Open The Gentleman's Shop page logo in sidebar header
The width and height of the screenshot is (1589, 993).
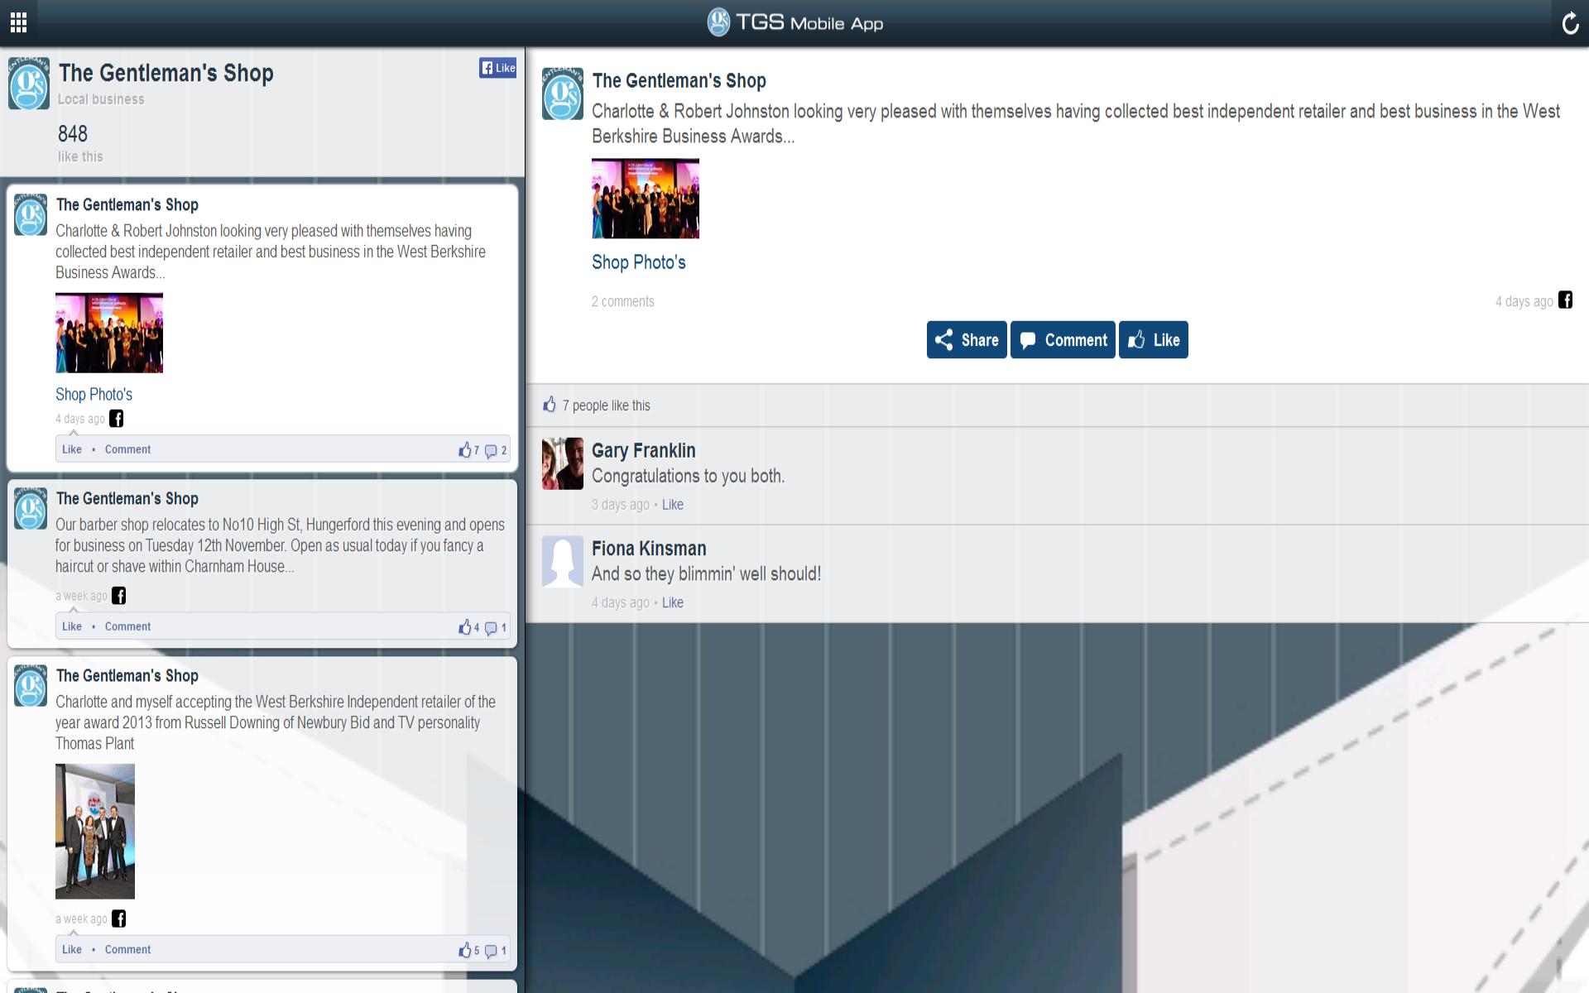click(x=29, y=84)
